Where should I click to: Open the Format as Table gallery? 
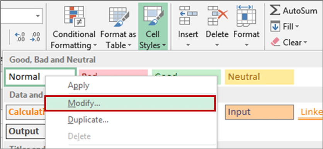(x=118, y=27)
